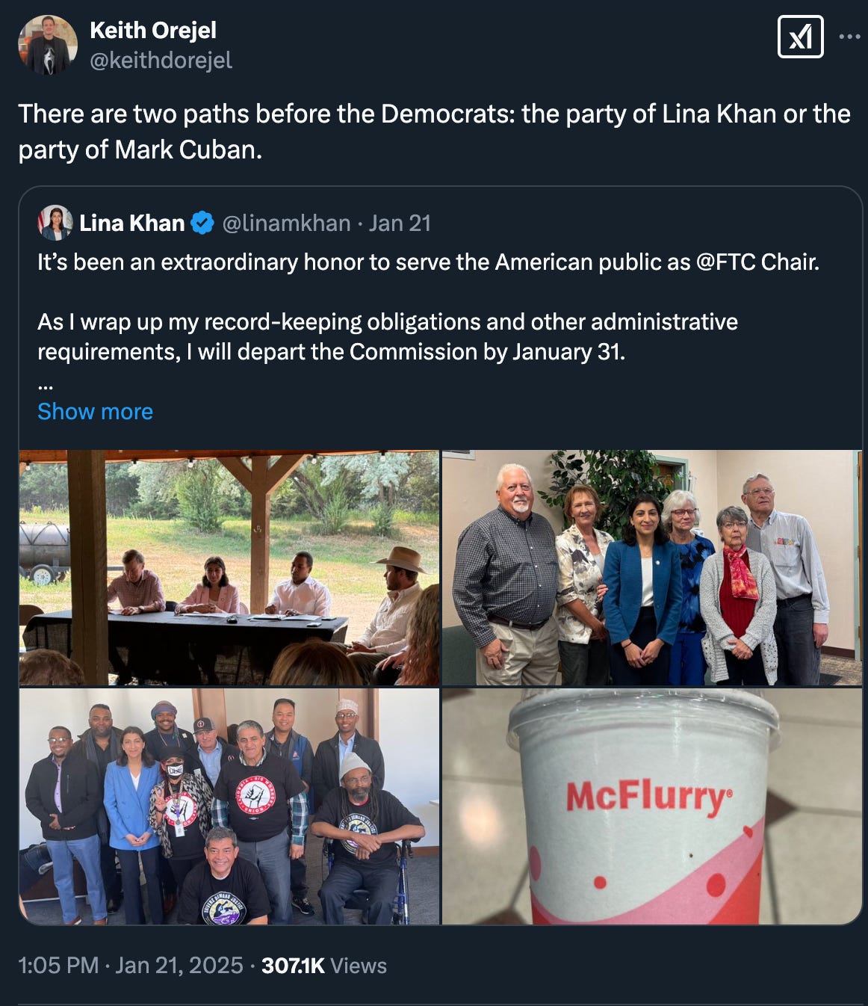868x1006 pixels.
Task: Open the @linamkhan handle link
Action: (x=286, y=223)
